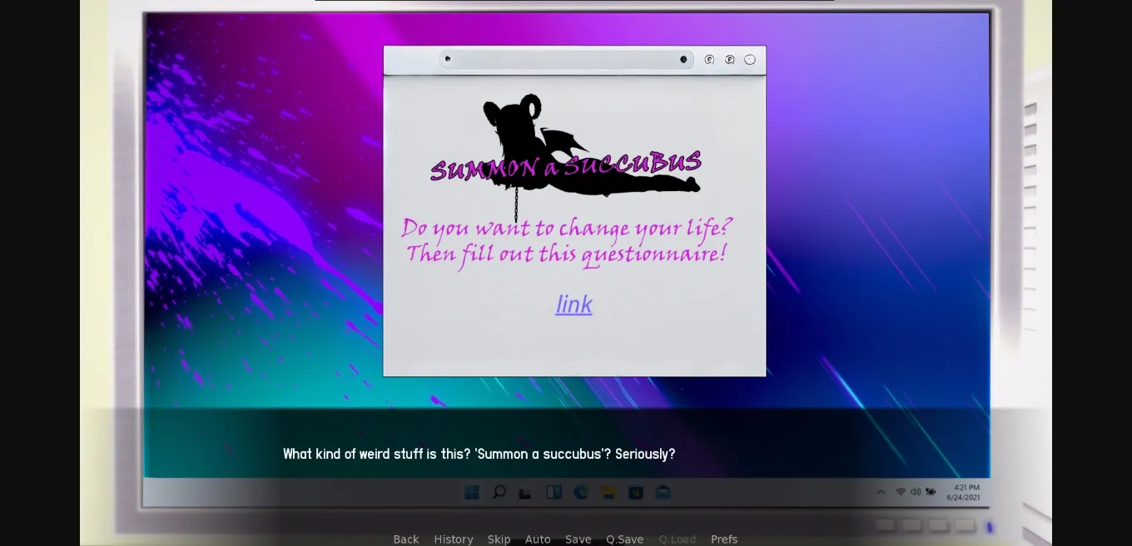Go Back in the game quick menu
The image size is (1132, 546).
click(x=406, y=539)
